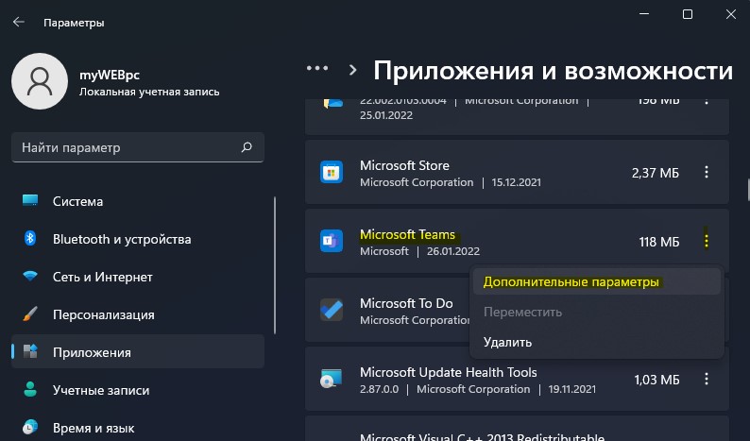This screenshot has width=750, height=441.
Task: Click the Microsoft To Do name
Action: pyautogui.click(x=406, y=303)
